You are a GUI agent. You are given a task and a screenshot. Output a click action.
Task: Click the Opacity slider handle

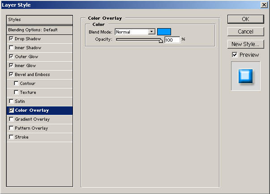tap(161, 41)
